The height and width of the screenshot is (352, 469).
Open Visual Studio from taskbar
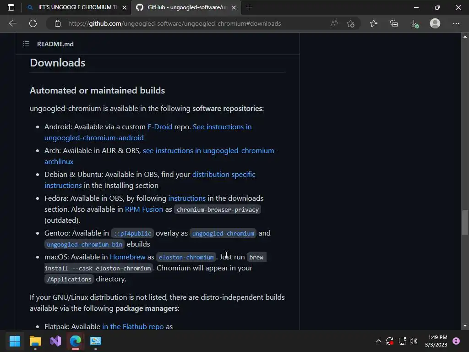point(55,341)
